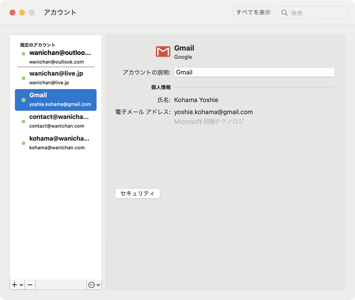Click green status dot of kohama@wanichan.com
The width and height of the screenshot is (355, 300).
pos(24,143)
